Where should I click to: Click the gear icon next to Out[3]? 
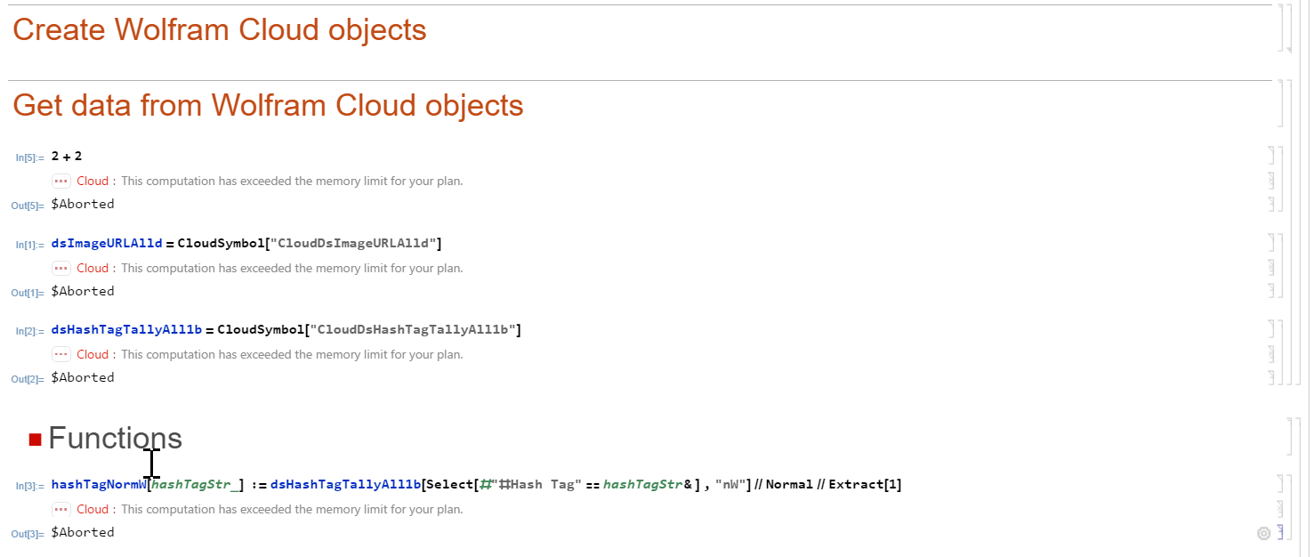coord(1263,533)
